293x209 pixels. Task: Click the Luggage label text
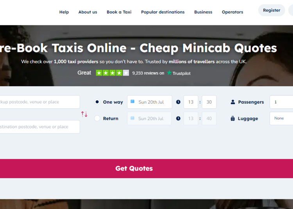point(248,119)
